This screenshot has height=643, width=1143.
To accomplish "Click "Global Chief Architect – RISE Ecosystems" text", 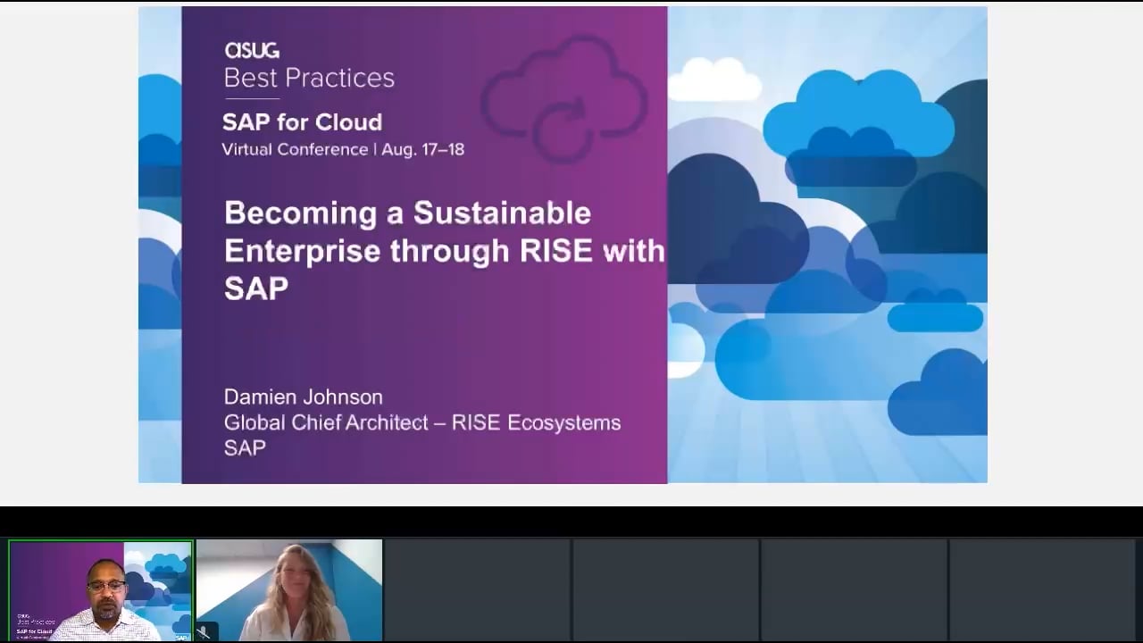I will tap(422, 422).
